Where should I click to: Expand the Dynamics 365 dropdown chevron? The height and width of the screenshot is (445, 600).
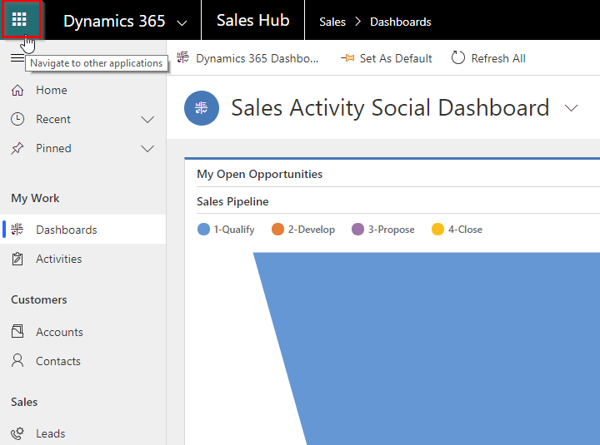point(182,23)
